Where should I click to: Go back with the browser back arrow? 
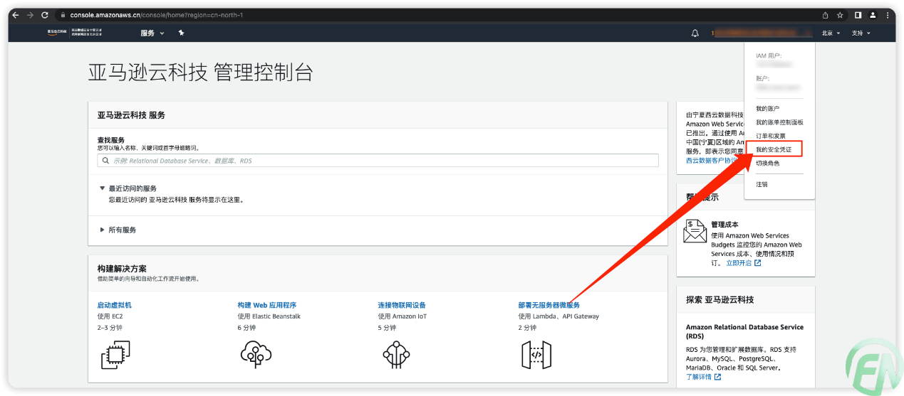tap(16, 15)
